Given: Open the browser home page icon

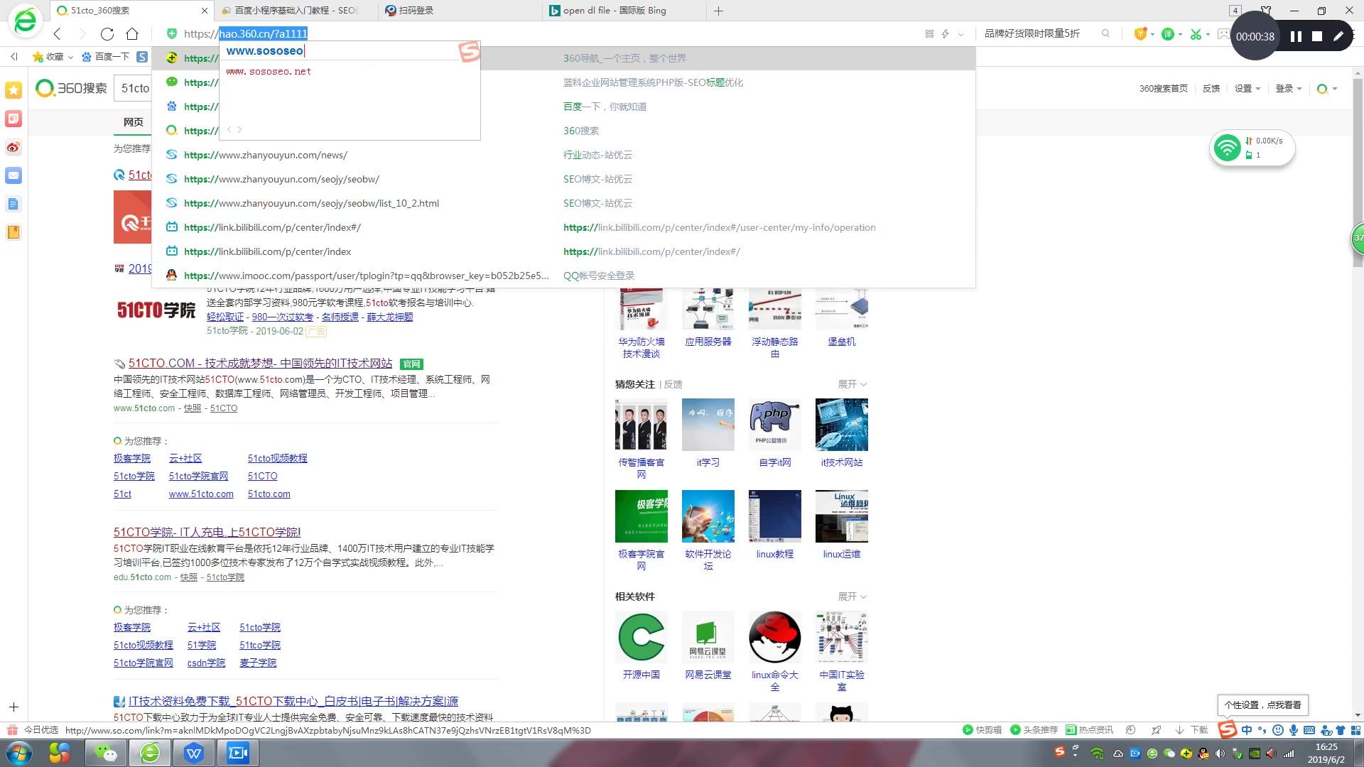Looking at the screenshot, I should click(132, 34).
